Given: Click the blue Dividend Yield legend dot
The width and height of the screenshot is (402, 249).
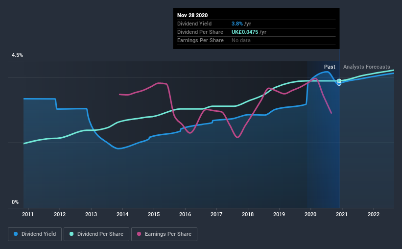Looking at the screenshot, I should coord(16,234).
